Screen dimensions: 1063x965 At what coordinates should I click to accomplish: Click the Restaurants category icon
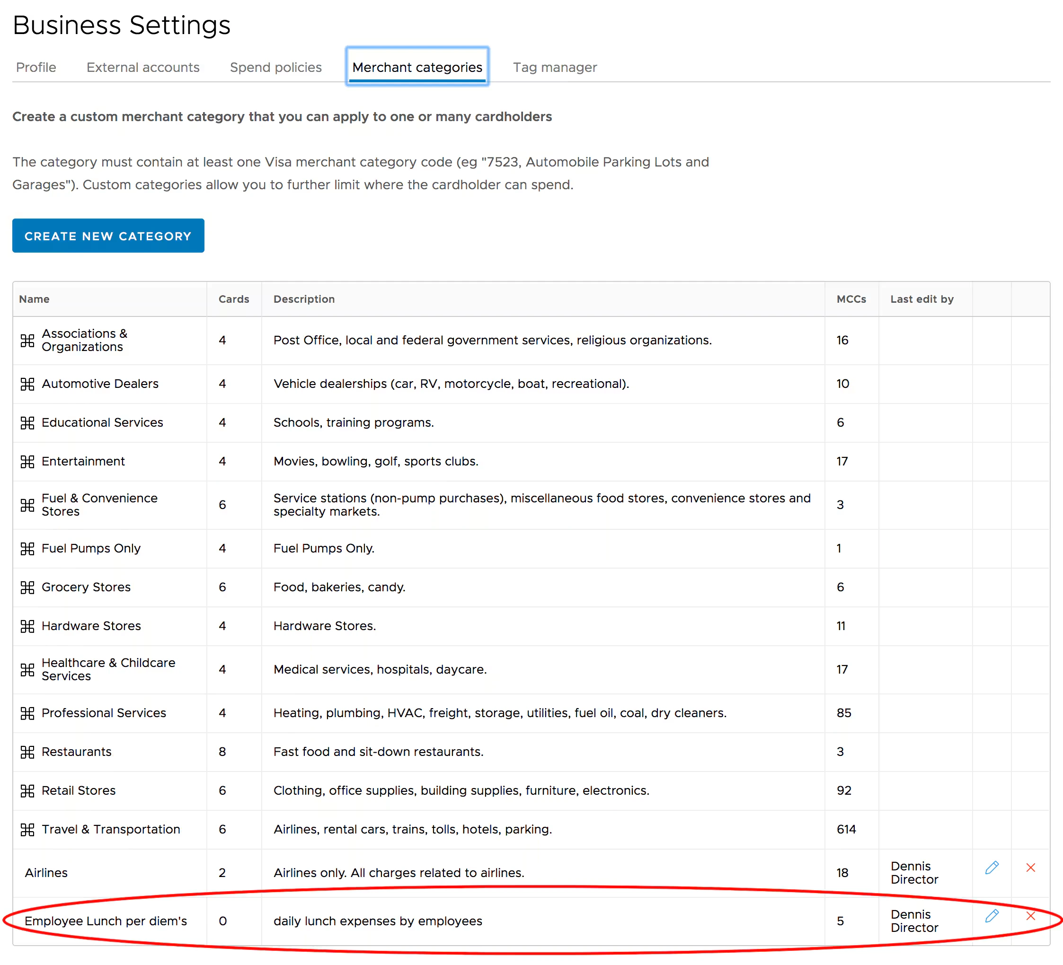click(x=27, y=752)
